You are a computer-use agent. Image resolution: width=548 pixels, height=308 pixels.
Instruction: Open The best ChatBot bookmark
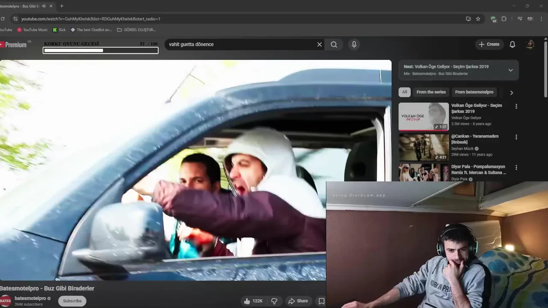click(x=91, y=30)
